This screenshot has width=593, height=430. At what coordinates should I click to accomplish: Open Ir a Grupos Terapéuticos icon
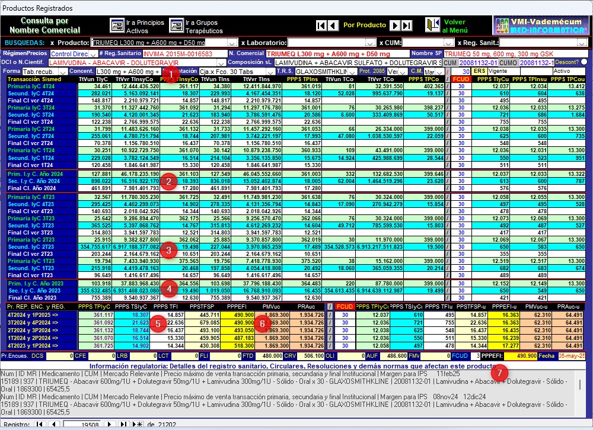click(176, 25)
